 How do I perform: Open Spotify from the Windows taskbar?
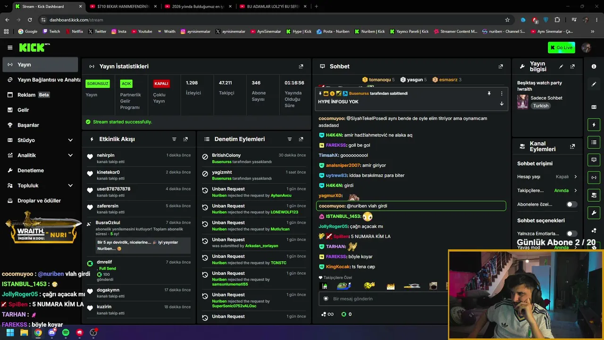point(66,332)
